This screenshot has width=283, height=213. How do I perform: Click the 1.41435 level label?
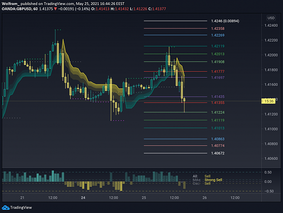[218, 97]
